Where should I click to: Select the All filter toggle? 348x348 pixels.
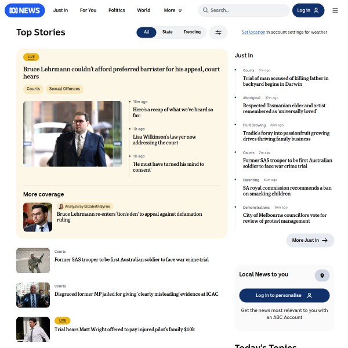pyautogui.click(x=146, y=32)
